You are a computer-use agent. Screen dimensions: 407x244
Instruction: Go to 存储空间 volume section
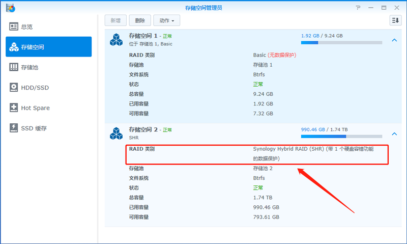click(x=48, y=47)
